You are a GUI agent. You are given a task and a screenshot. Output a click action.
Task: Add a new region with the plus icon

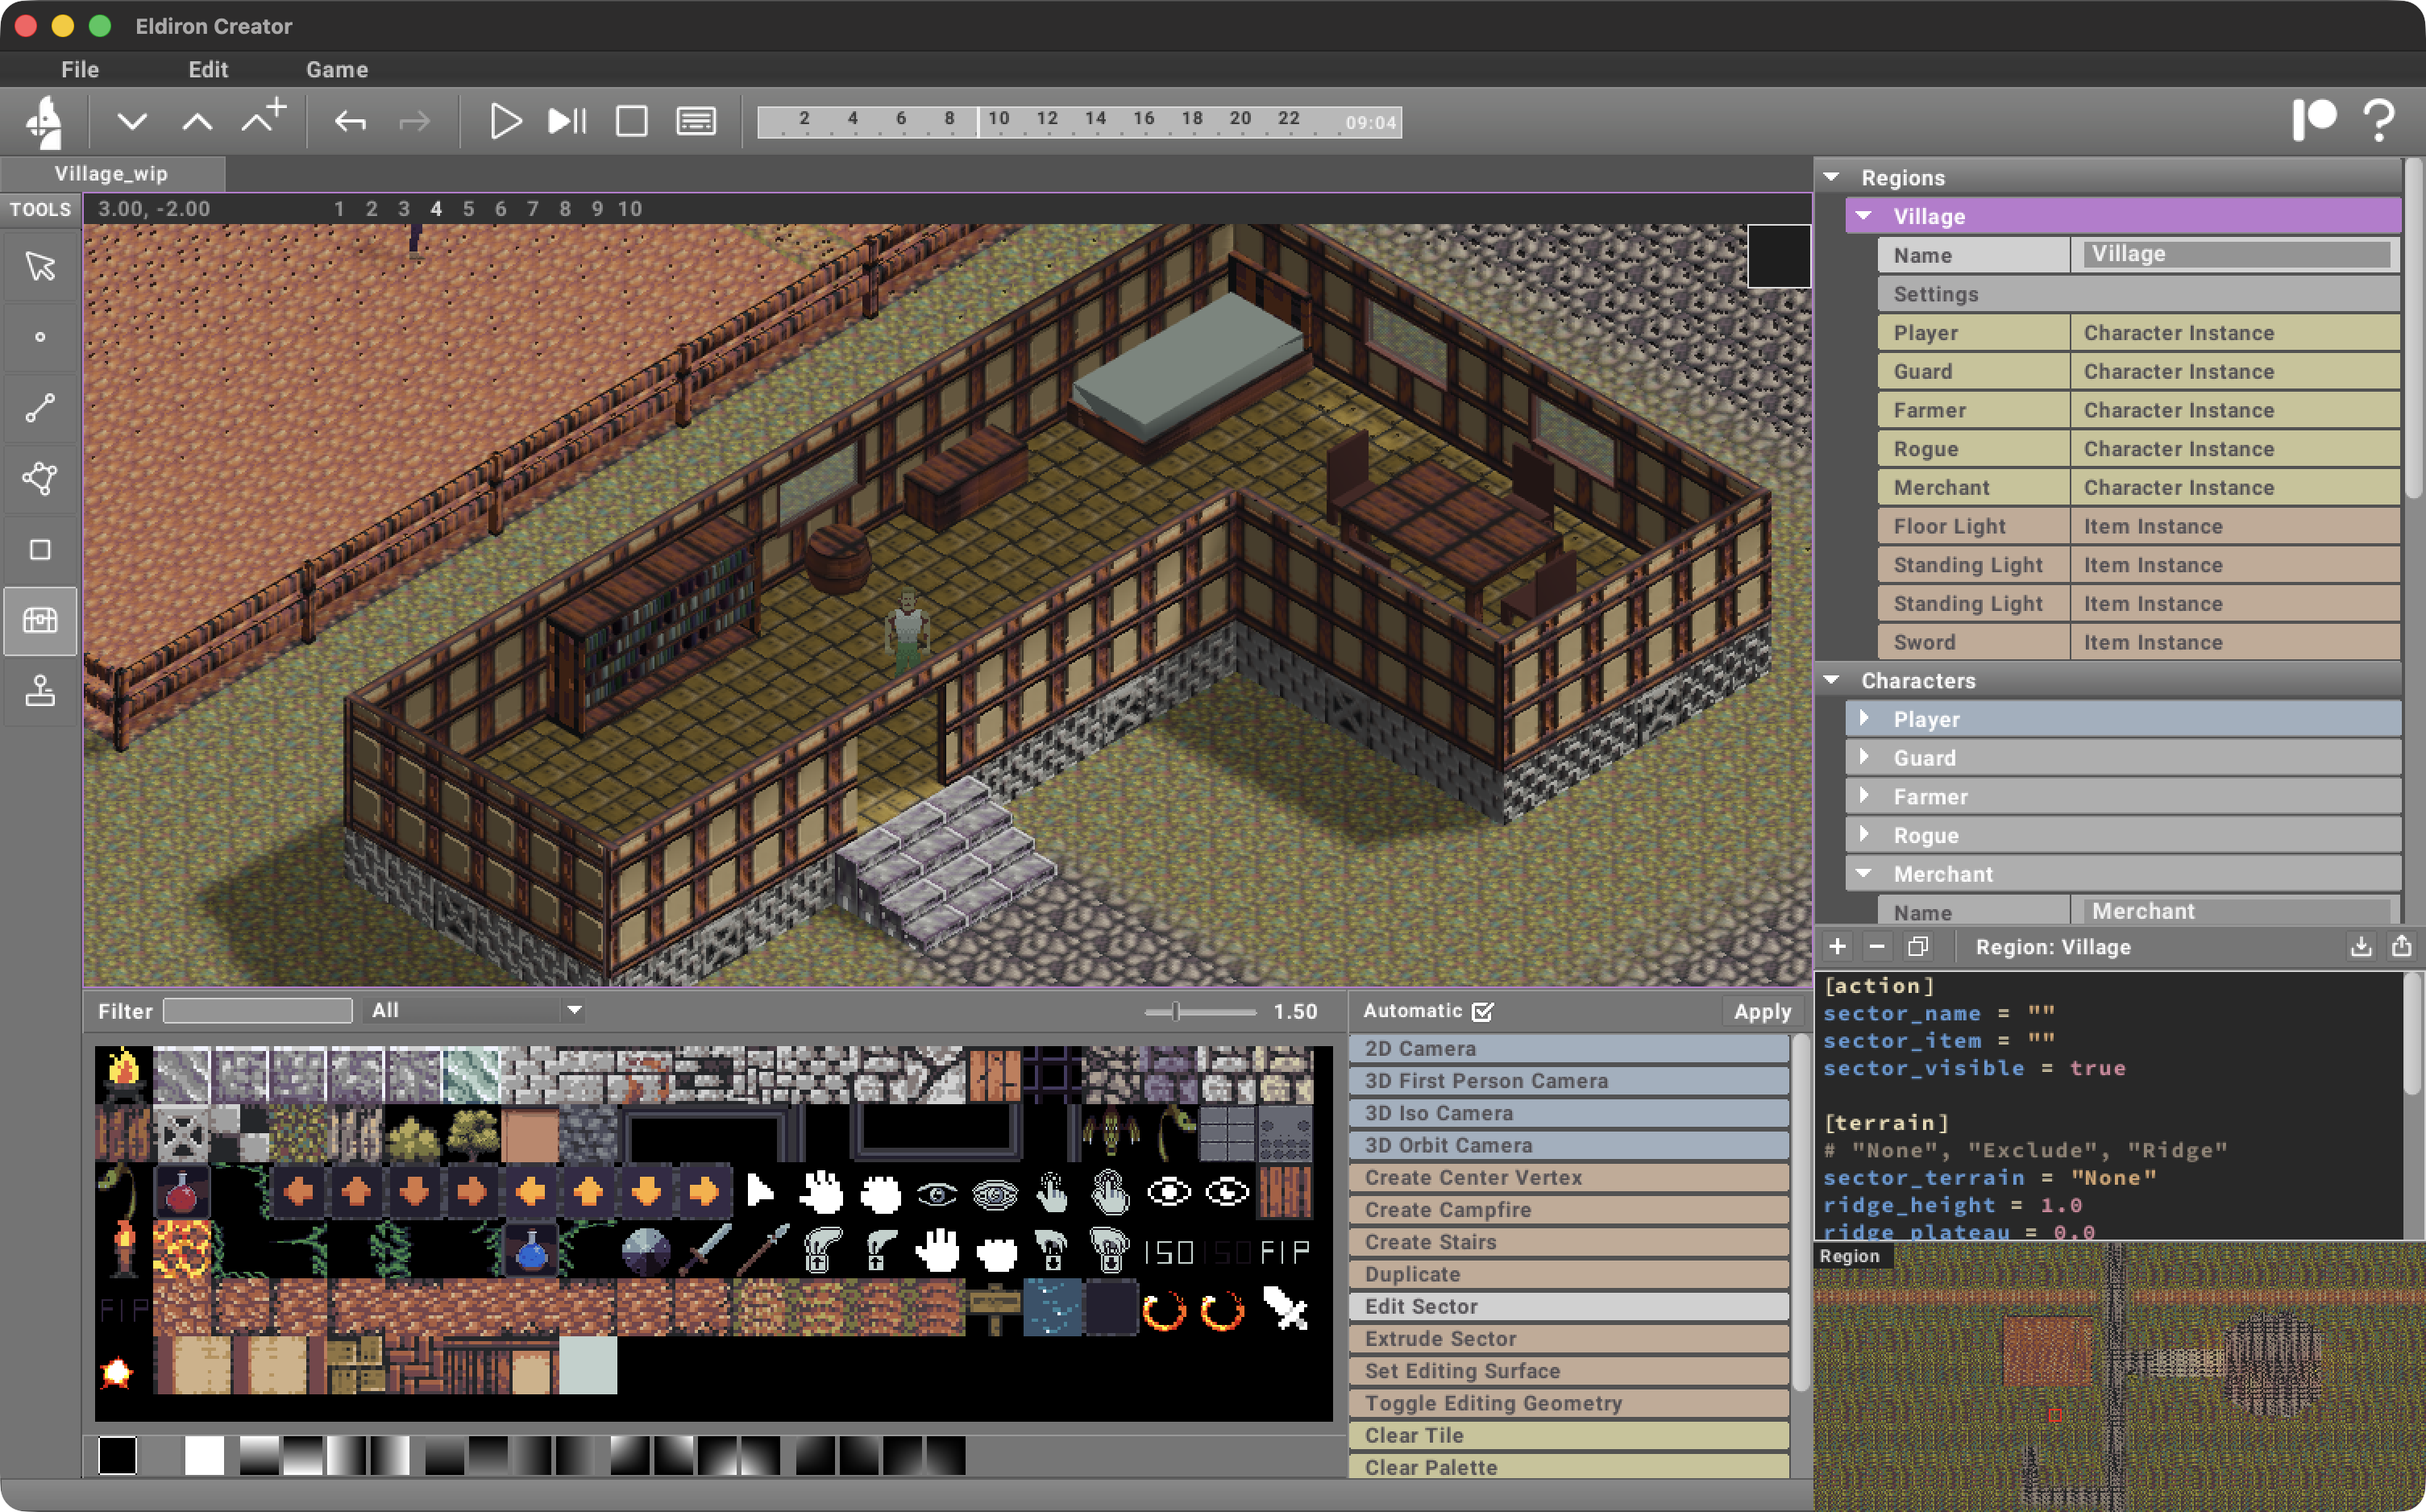1838,946
